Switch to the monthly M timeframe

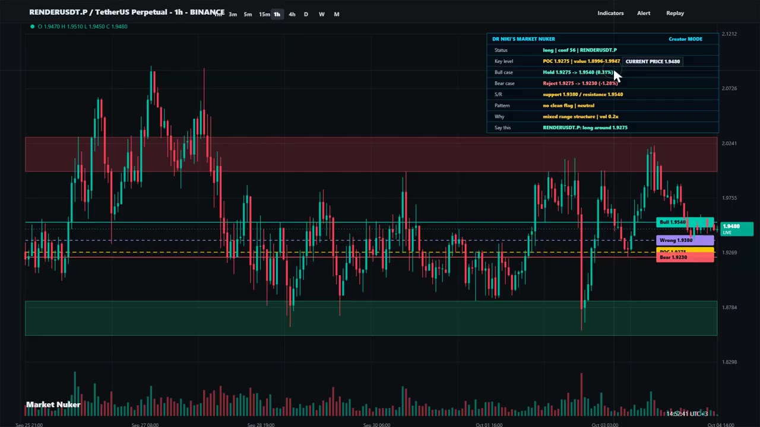coord(337,14)
